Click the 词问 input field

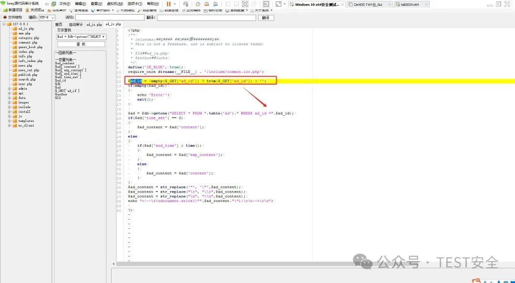(110, 18)
